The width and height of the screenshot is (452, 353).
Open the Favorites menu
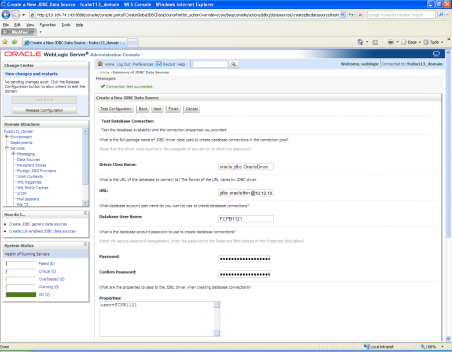48,25
